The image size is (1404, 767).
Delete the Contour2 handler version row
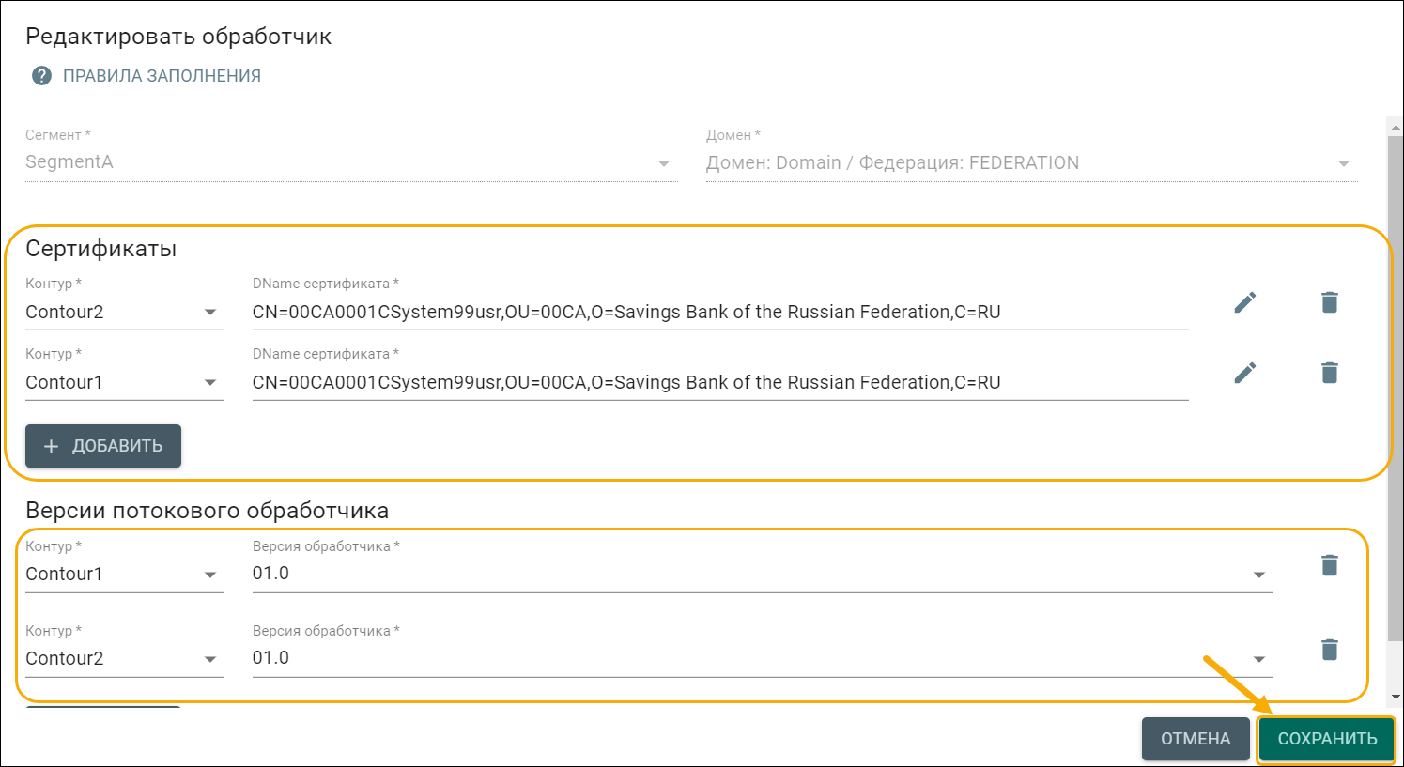[1329, 650]
